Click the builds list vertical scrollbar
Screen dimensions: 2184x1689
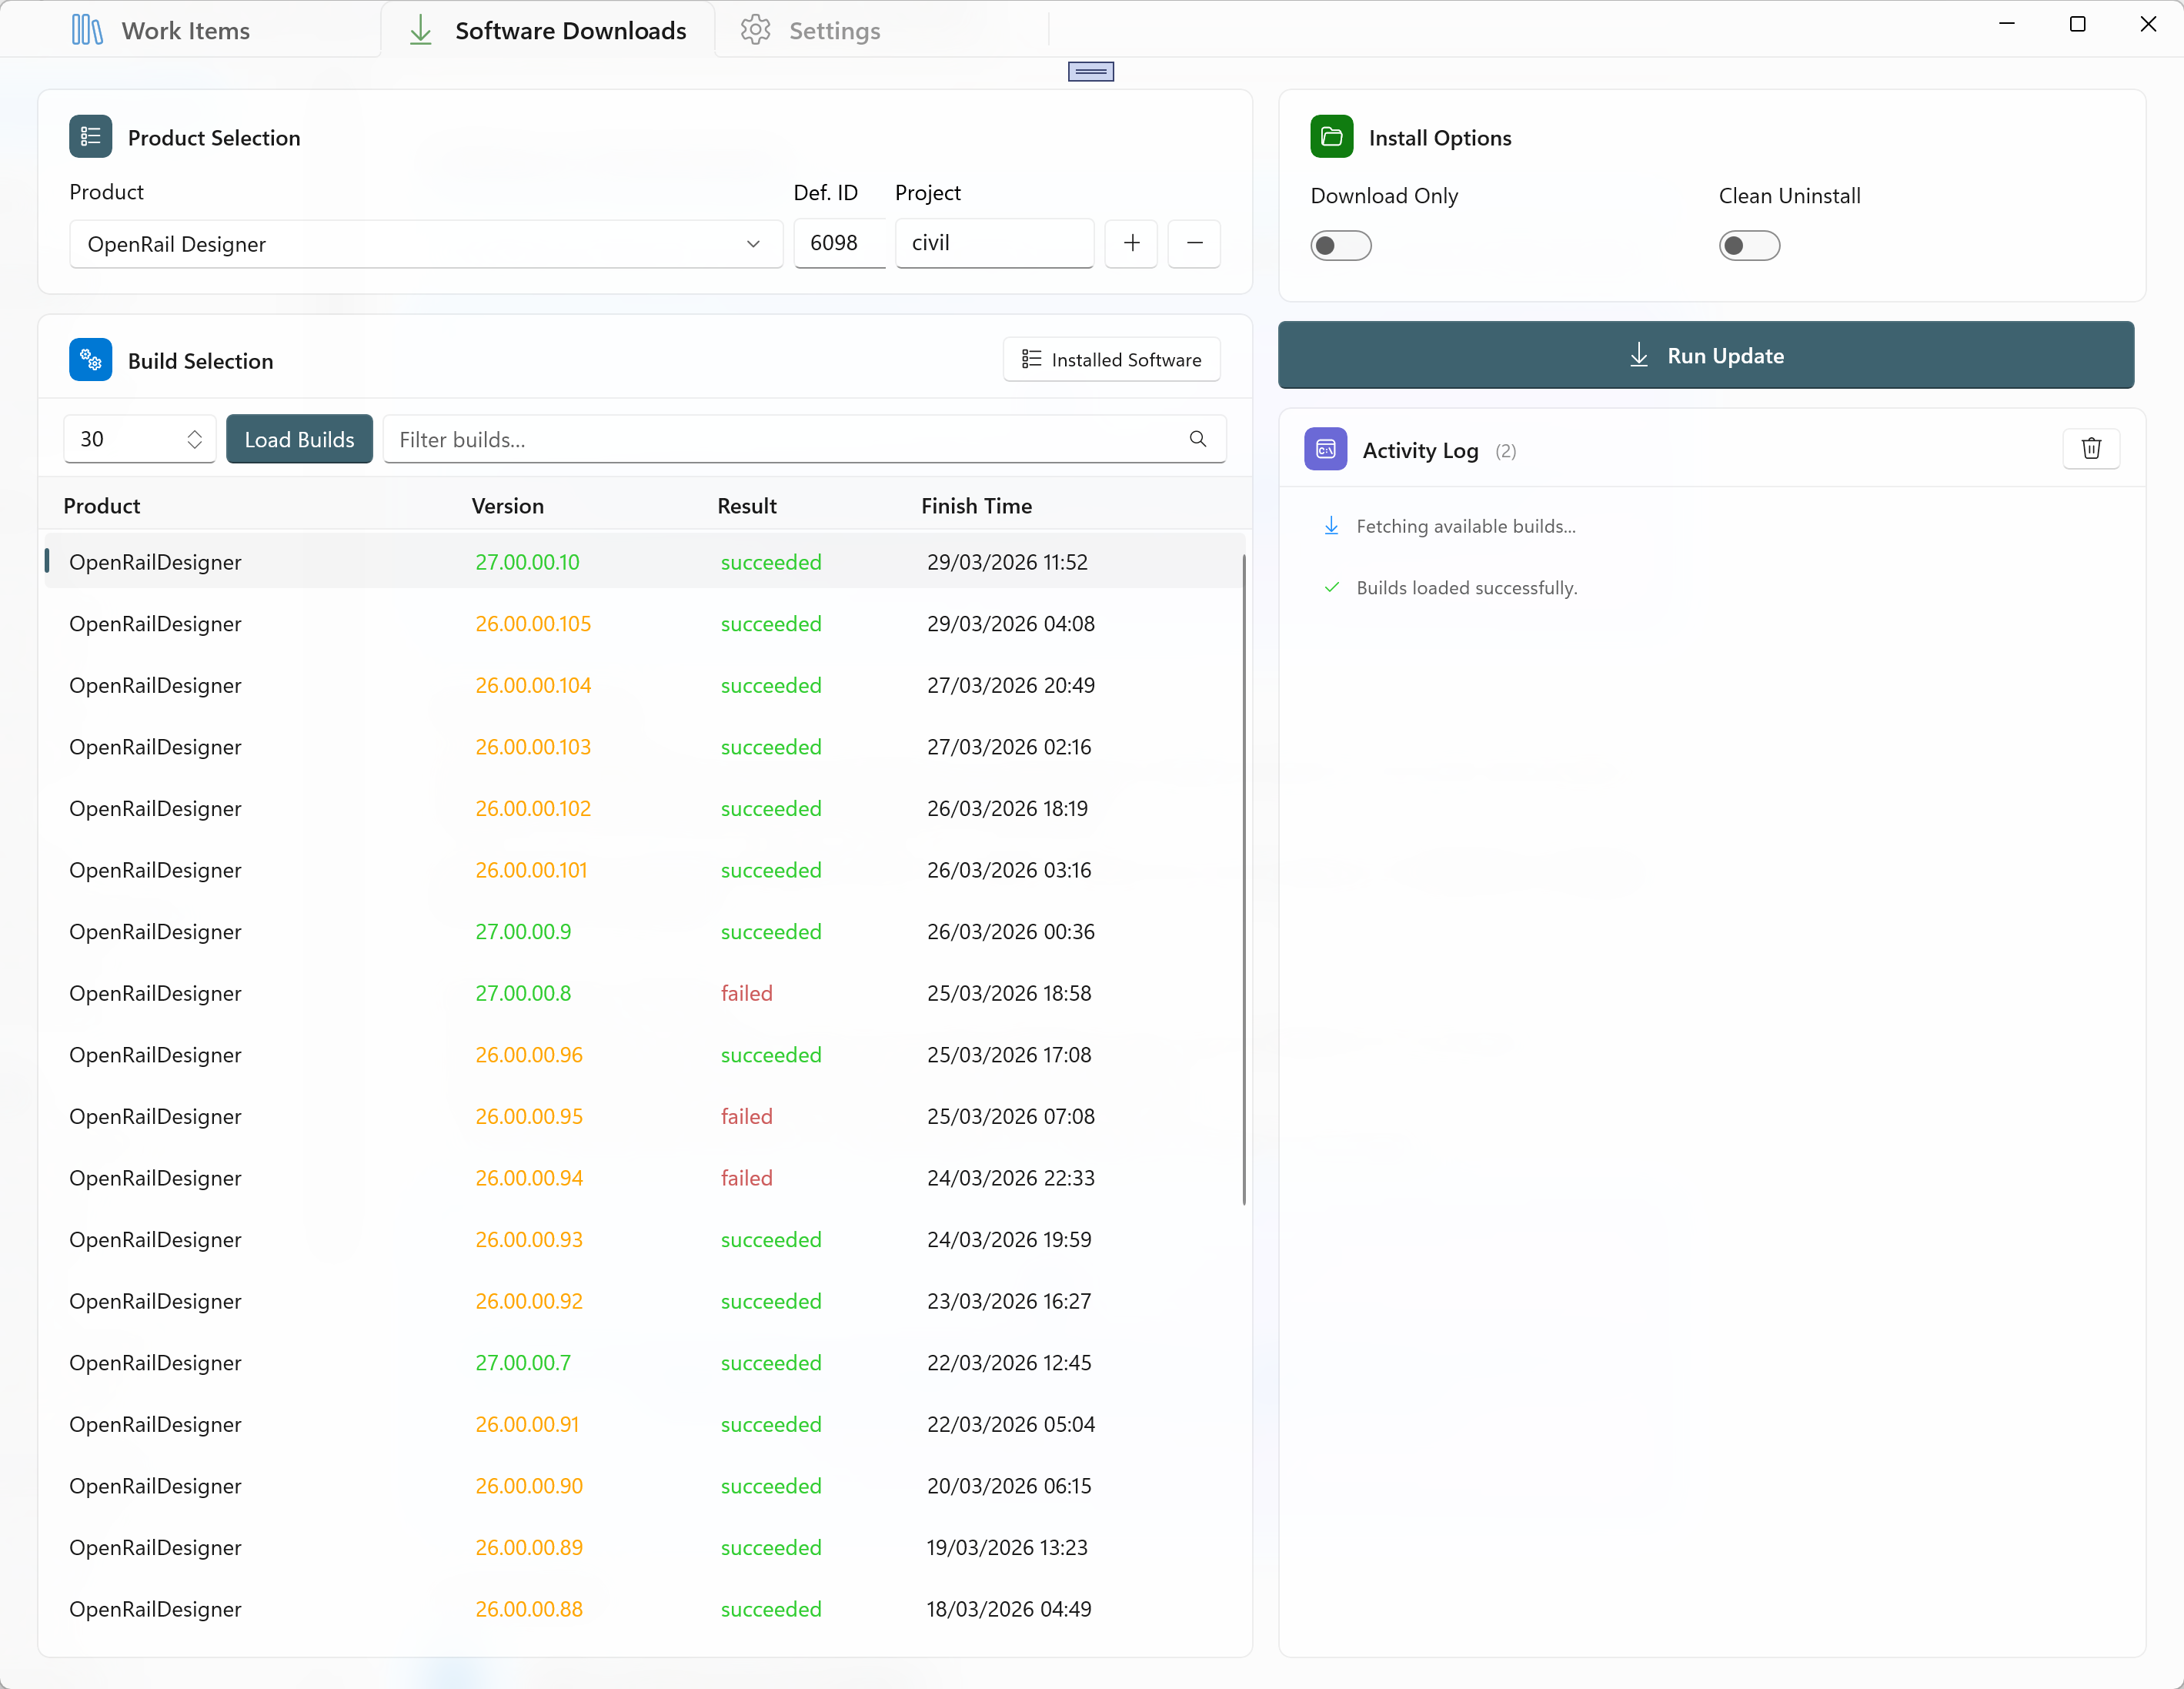[1243, 881]
